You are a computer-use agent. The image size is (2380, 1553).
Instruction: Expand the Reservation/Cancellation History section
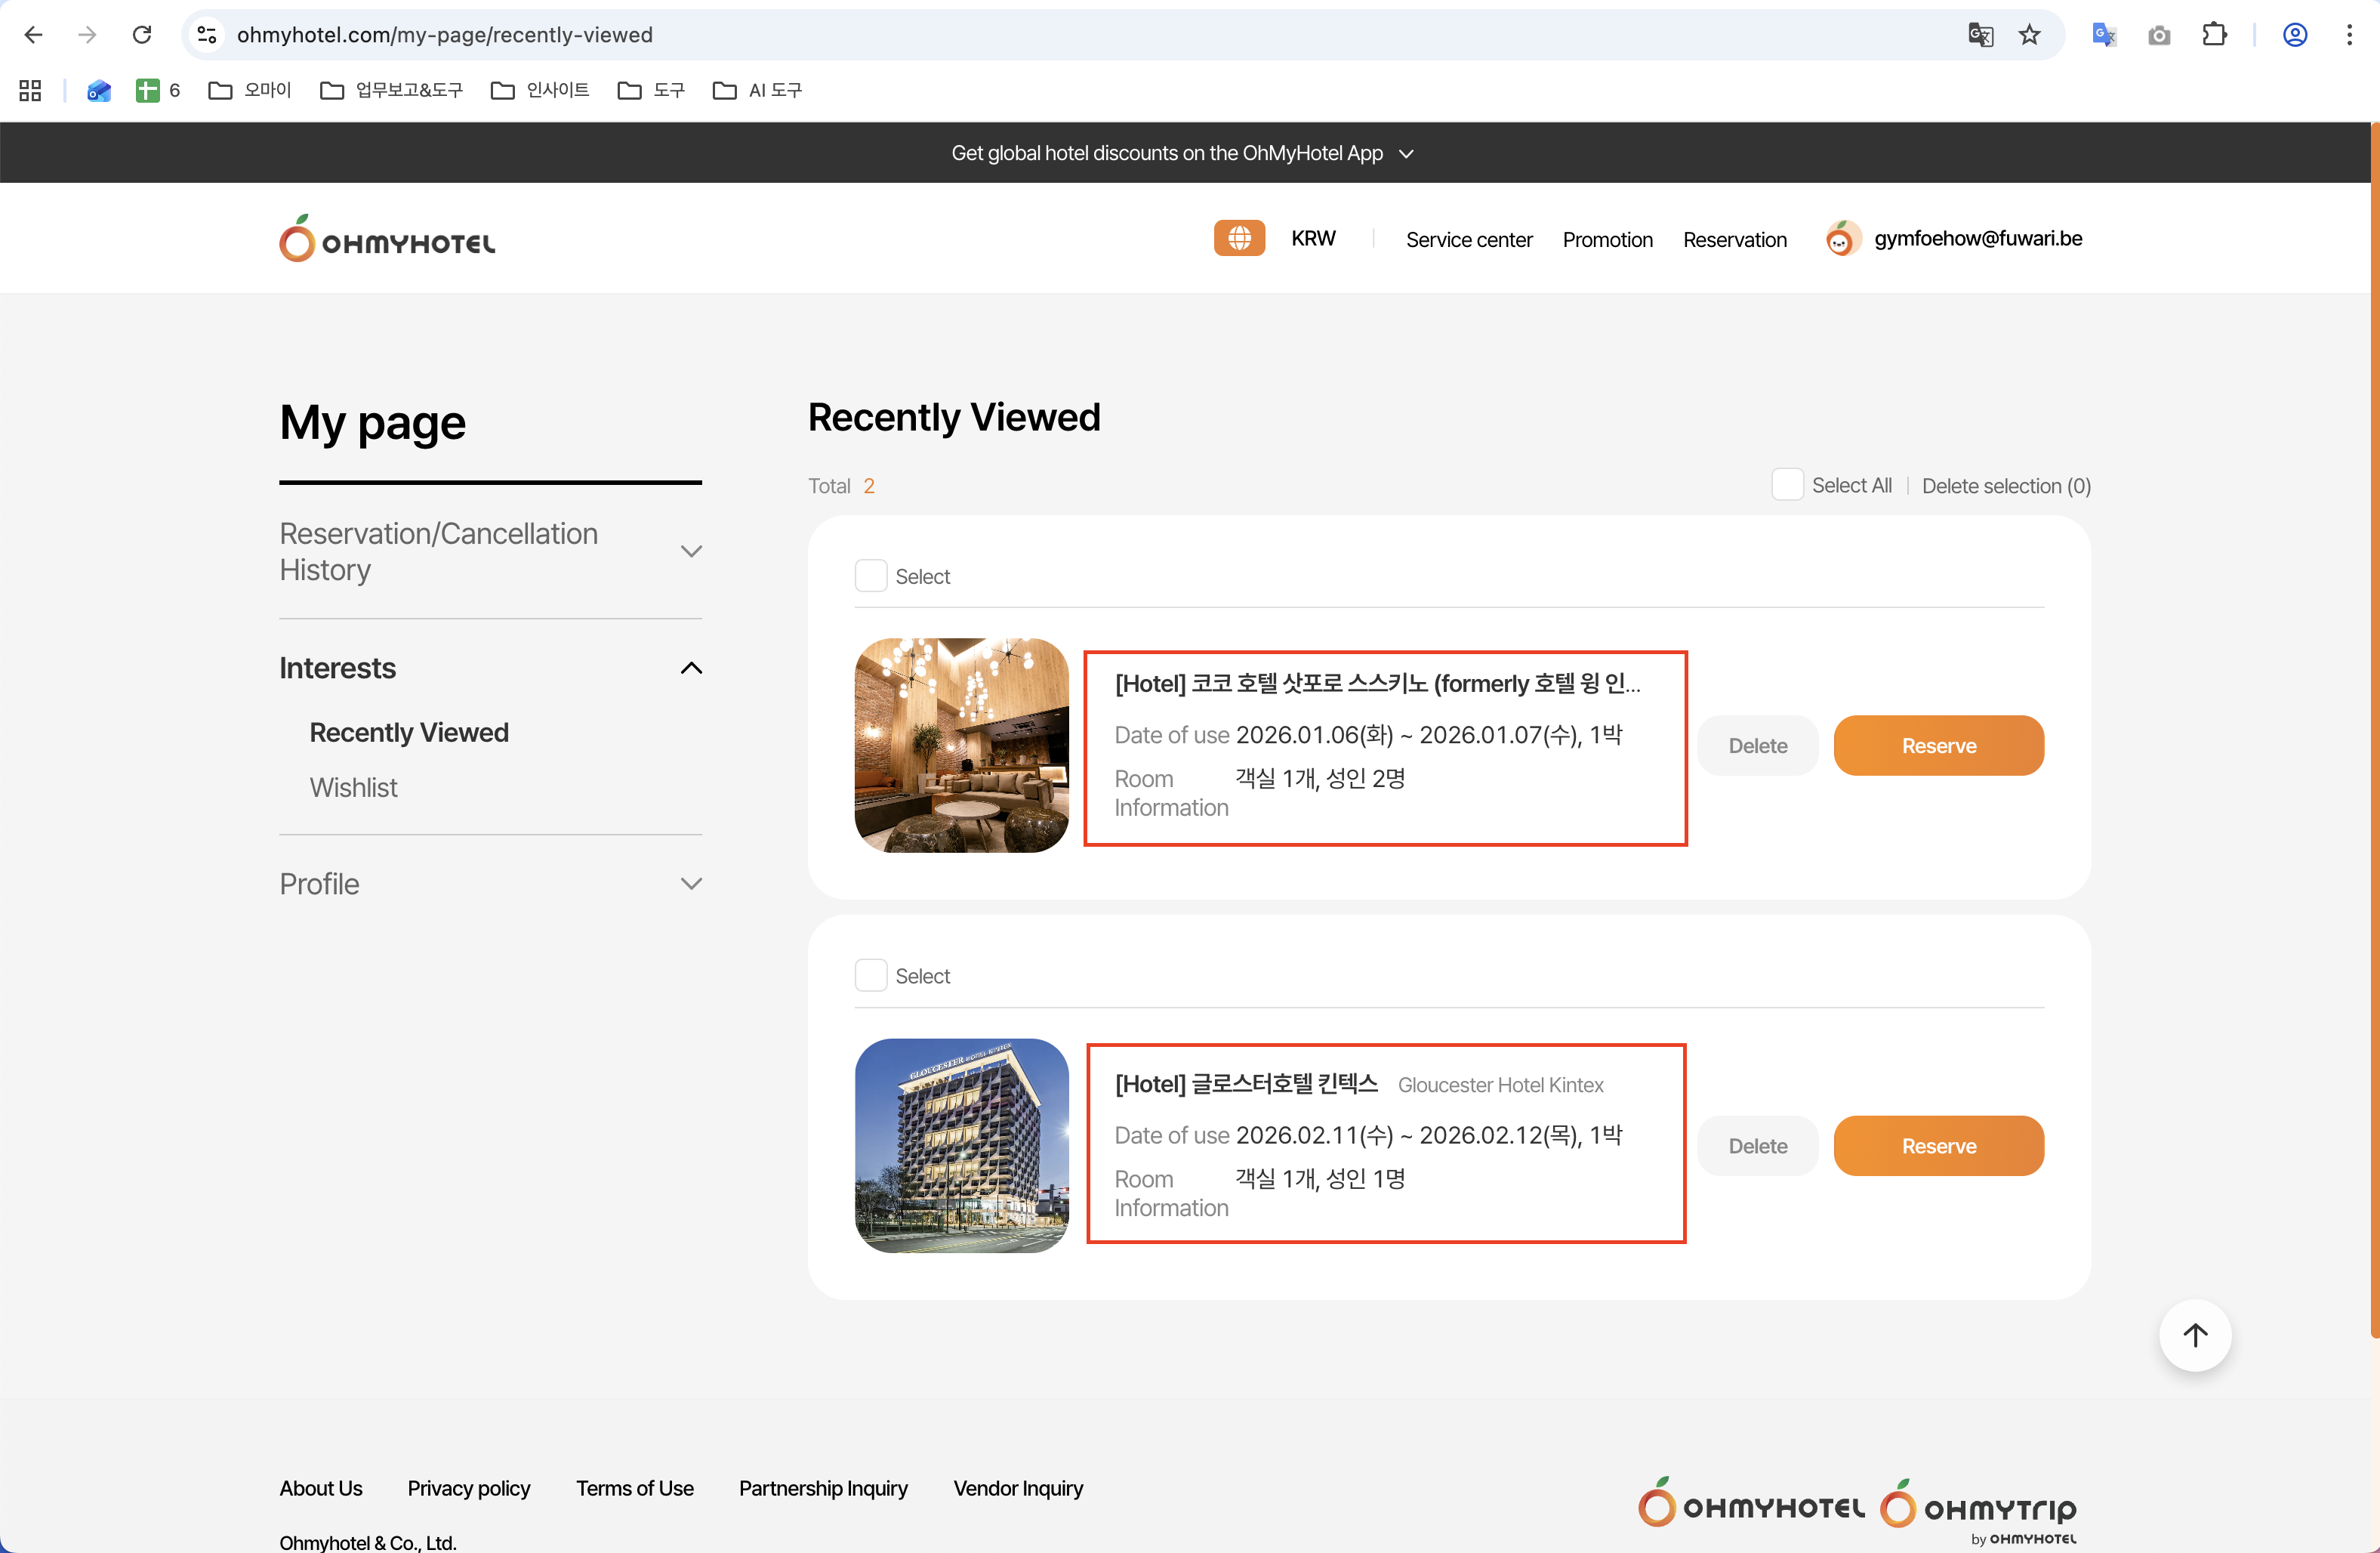click(x=690, y=551)
